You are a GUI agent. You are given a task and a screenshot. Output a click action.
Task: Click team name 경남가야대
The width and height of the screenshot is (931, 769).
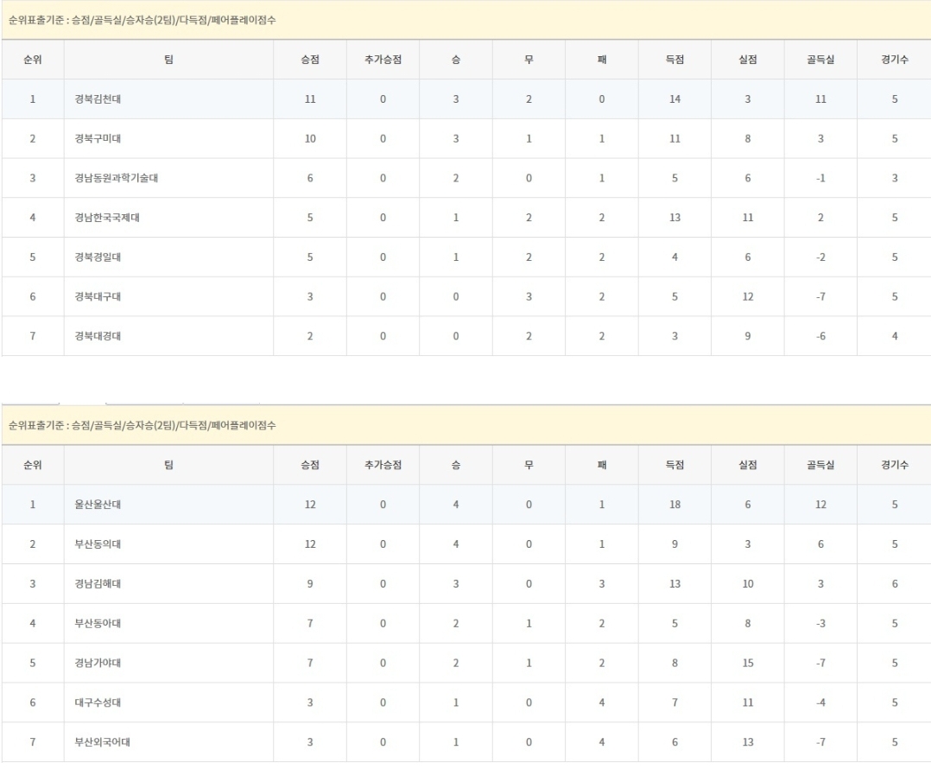pos(98,663)
